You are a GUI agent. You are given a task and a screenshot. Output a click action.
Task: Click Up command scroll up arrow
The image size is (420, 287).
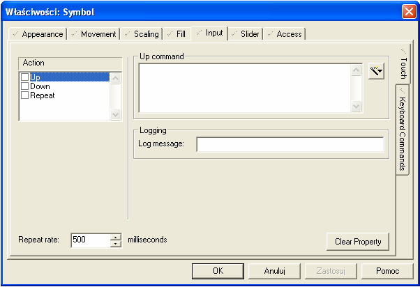[356, 70]
